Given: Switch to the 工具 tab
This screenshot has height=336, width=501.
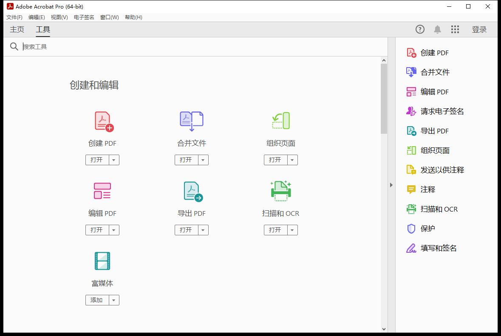Looking at the screenshot, I should tap(43, 29).
